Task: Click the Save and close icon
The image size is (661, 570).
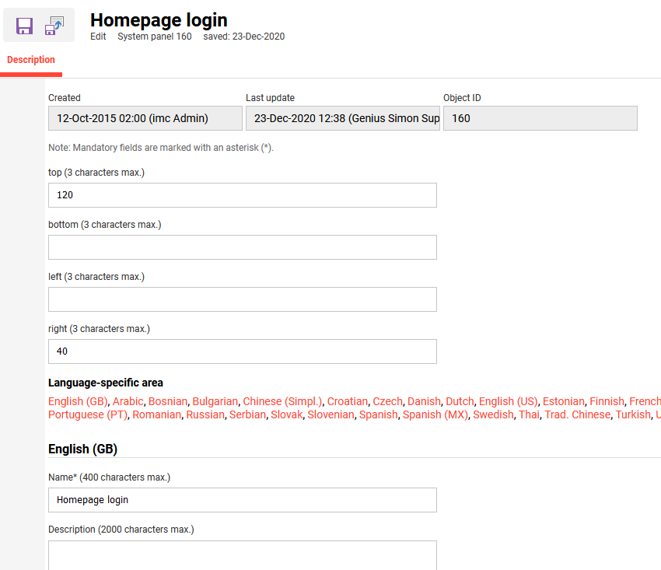Action: tap(54, 26)
